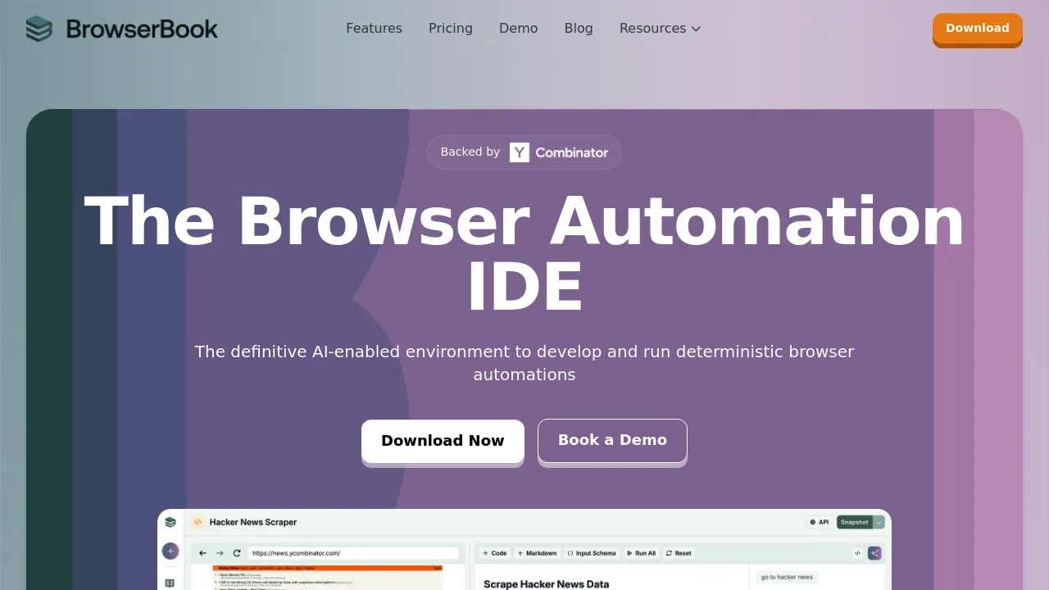Image resolution: width=1049 pixels, height=590 pixels.
Task: Click the BrowserBook stacked-layers logo icon
Action: coord(39,29)
